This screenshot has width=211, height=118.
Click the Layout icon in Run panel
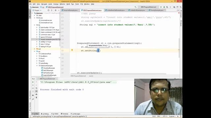coord(33,95)
